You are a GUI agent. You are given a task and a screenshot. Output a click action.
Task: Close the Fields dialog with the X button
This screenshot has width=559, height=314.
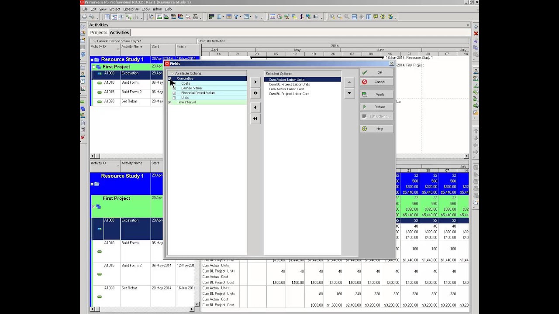(x=392, y=64)
